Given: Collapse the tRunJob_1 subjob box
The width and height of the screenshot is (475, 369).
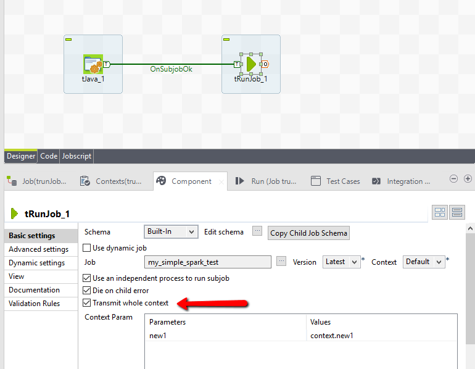Looking at the screenshot, I should [226, 39].
